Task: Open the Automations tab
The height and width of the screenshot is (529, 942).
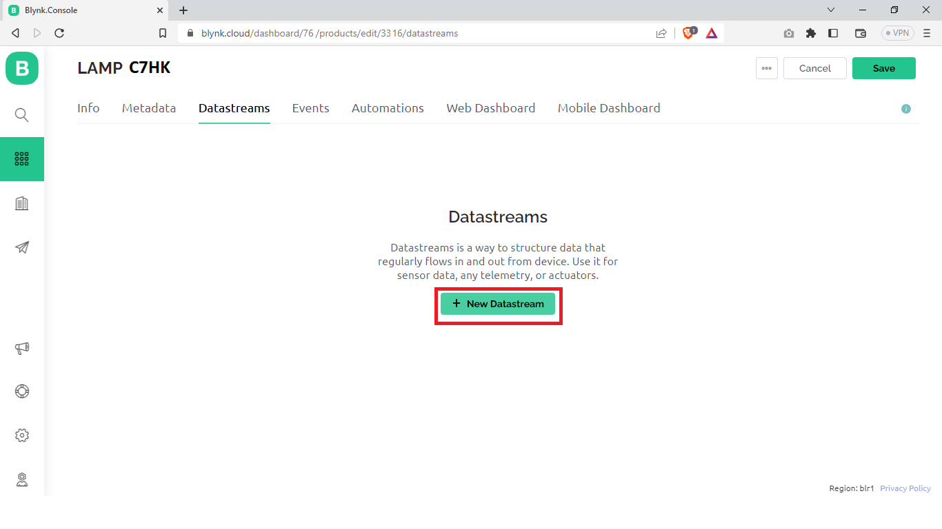Action: coord(388,108)
